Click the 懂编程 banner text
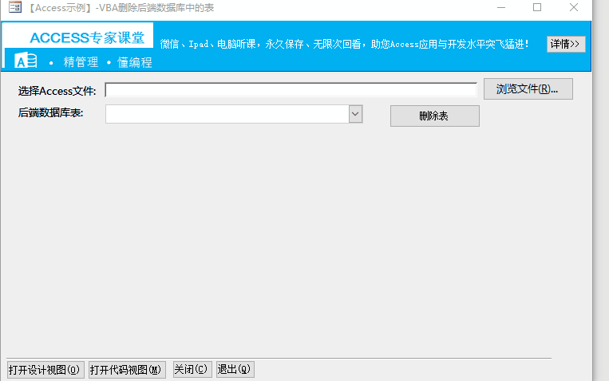609x381 pixels. pyautogui.click(x=134, y=62)
